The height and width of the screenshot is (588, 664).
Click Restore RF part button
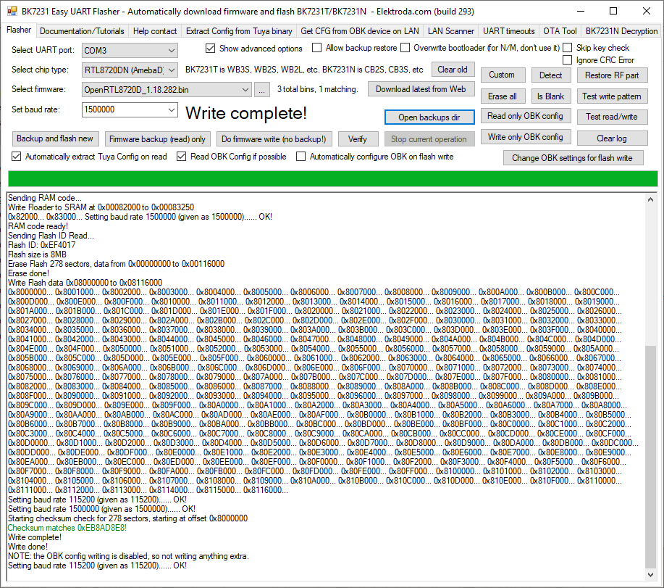tap(612, 75)
